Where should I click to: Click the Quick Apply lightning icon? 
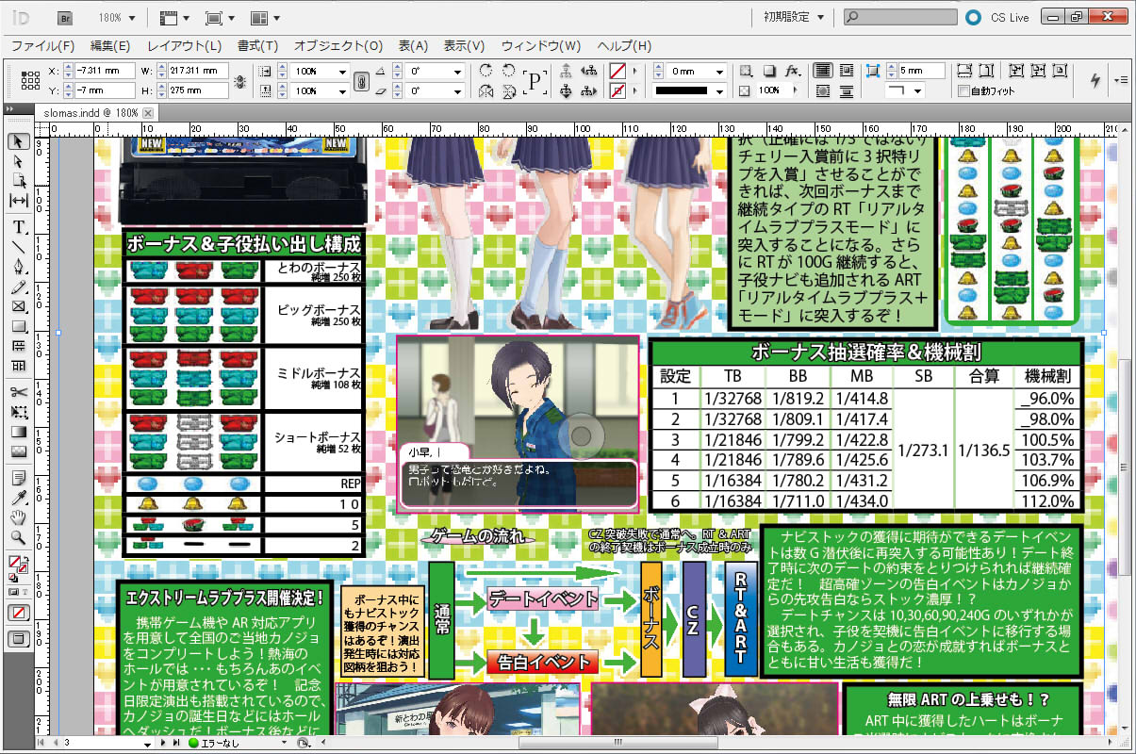point(1095,80)
